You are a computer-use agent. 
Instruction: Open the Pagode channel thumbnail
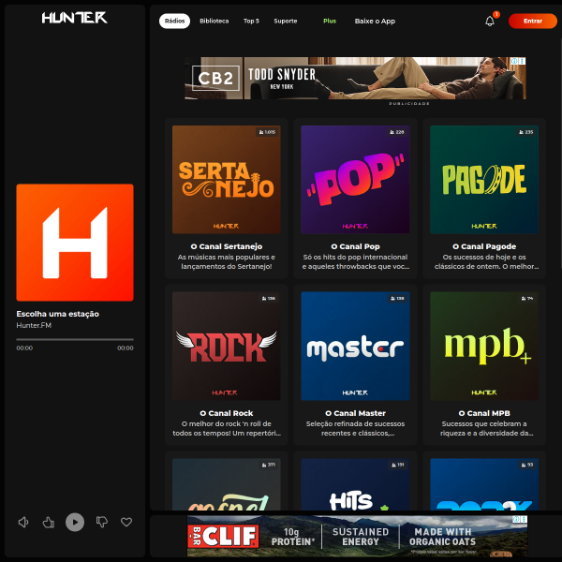click(x=484, y=180)
